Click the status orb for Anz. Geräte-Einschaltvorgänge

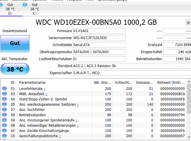coord(4,131)
